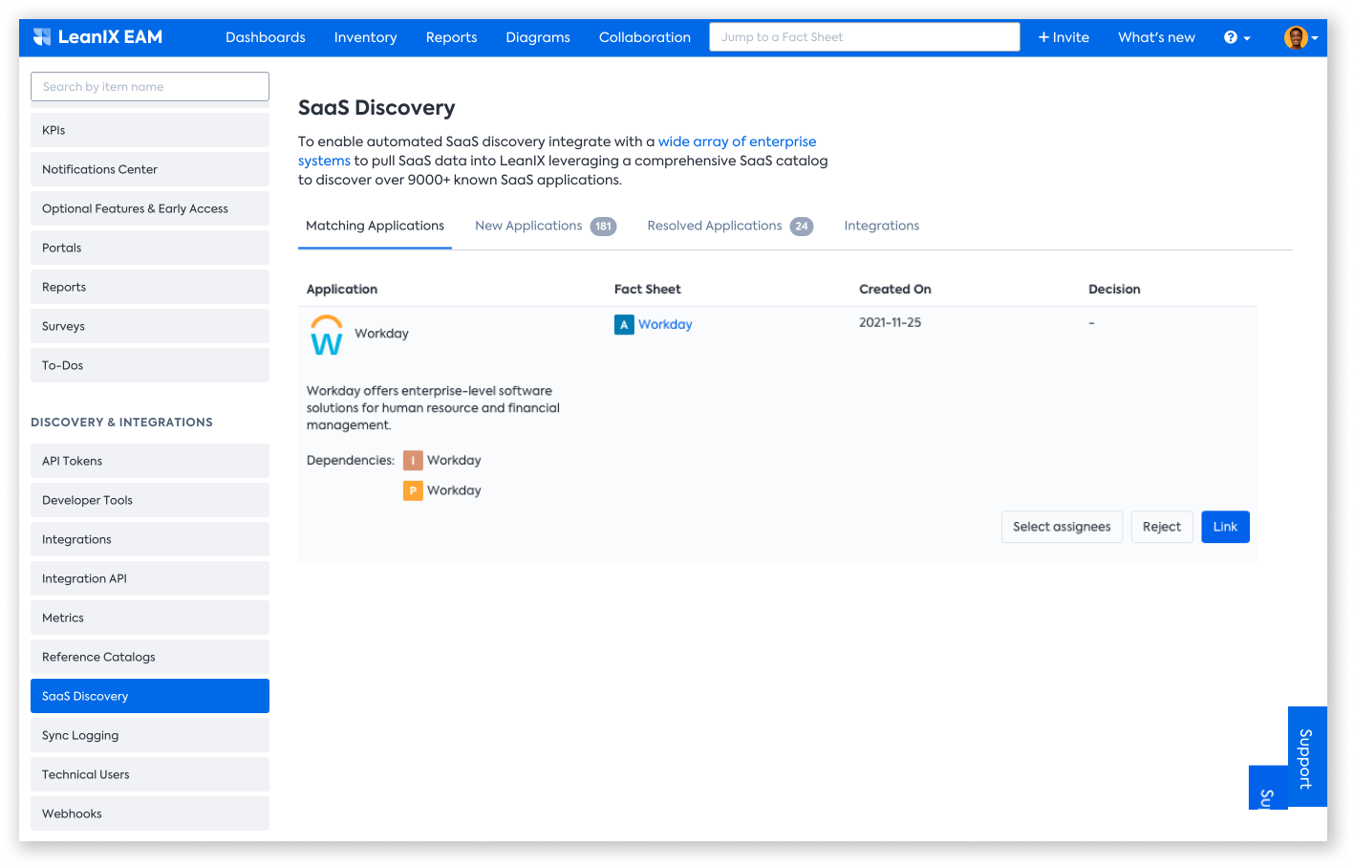
Task: Open the Collaboration menu
Action: click(x=645, y=37)
